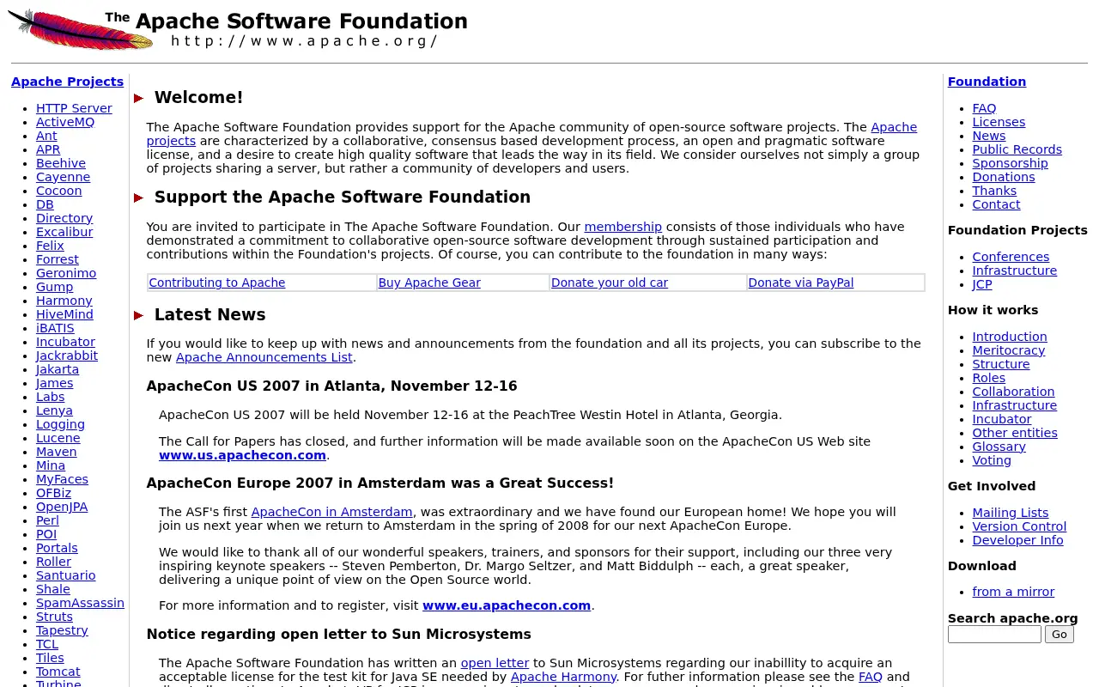The height and width of the screenshot is (687, 1099).
Task: Click the Apache Projects heading link in the left sidebar
Action: point(67,82)
